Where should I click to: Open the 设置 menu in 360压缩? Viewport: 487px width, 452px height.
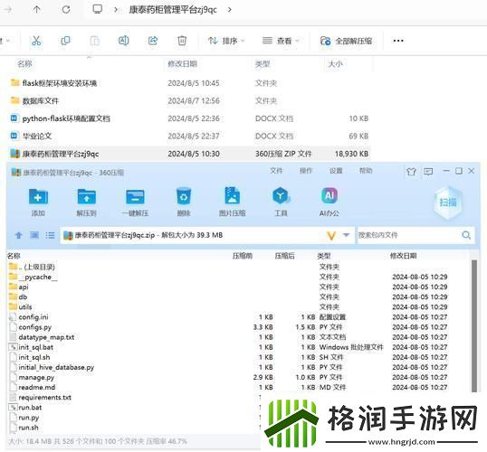[x=336, y=171]
